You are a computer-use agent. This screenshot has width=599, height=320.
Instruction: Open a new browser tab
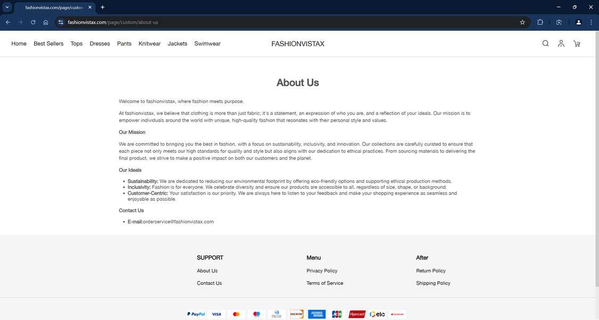point(102,7)
